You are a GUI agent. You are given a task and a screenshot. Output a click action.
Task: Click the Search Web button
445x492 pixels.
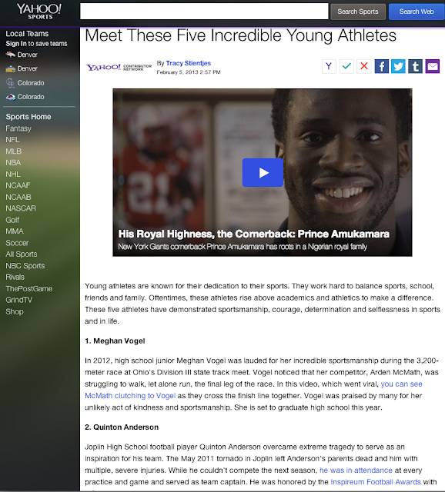417,12
